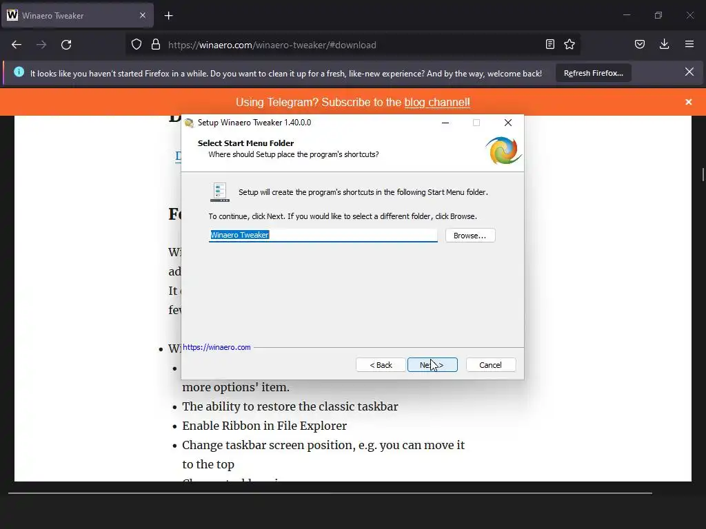
Task: Go Back in the setup wizard
Action: (x=381, y=365)
